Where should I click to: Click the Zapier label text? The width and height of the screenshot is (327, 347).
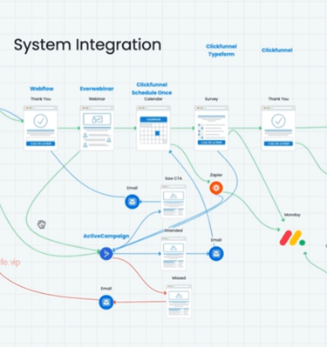coord(216,175)
